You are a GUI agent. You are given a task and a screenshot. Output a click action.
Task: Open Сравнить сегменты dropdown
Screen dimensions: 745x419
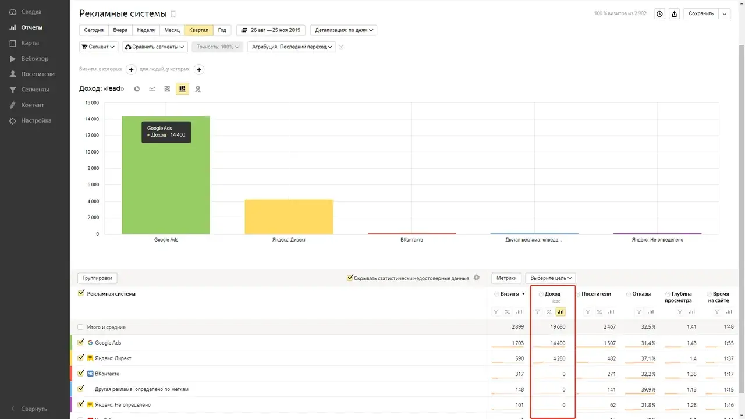[154, 47]
